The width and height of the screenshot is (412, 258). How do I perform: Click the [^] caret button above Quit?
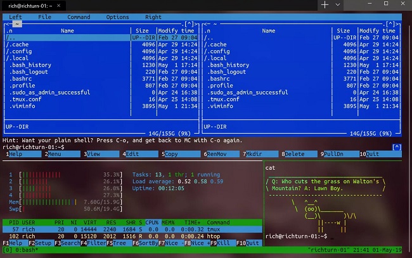[397, 147]
